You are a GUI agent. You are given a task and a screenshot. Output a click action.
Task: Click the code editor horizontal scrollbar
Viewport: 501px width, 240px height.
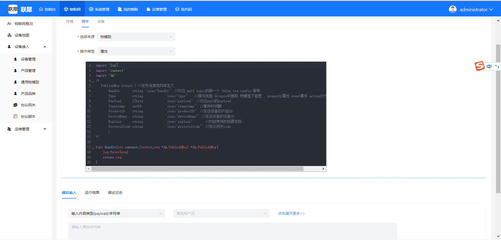pos(197,169)
